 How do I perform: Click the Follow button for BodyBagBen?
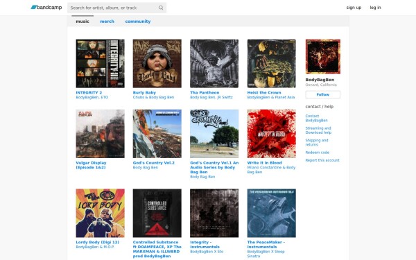click(x=322, y=94)
